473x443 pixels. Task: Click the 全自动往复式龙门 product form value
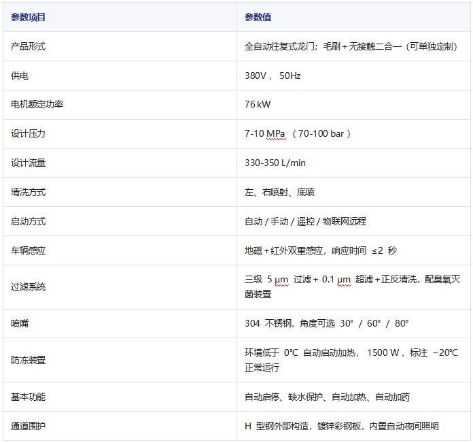[x=351, y=46]
